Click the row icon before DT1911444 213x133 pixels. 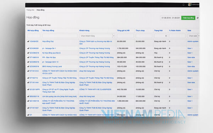[28, 82]
